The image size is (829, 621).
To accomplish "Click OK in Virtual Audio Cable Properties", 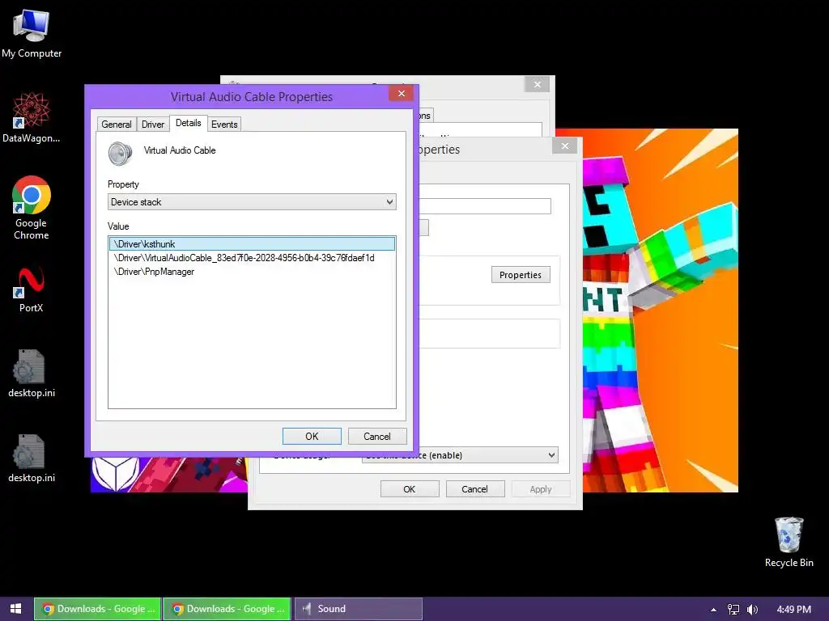I will coord(312,436).
